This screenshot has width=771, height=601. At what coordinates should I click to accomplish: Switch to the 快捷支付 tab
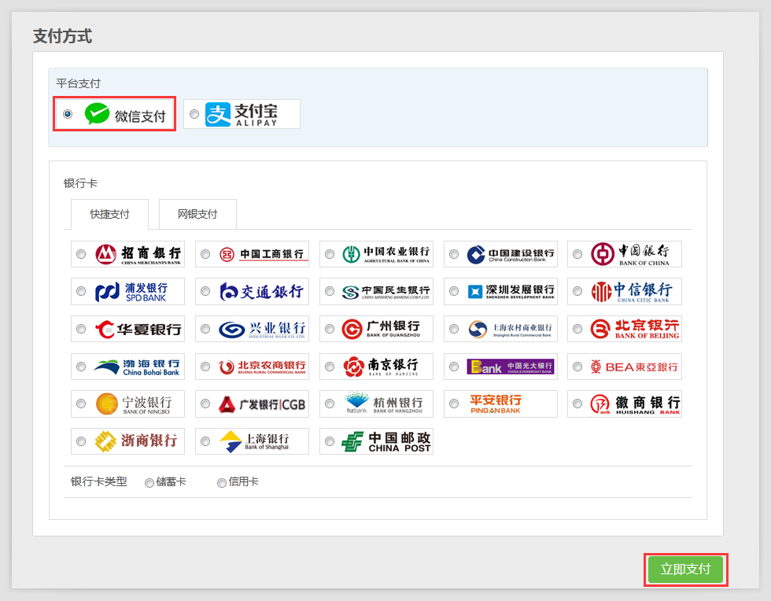point(109,215)
